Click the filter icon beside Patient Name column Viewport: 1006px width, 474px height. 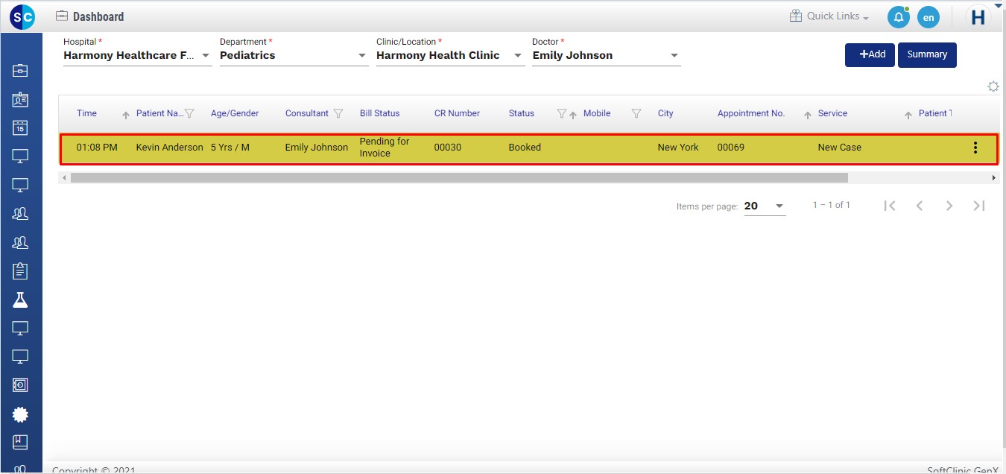click(189, 114)
